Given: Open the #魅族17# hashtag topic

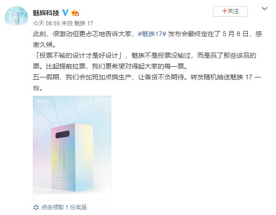Looking at the screenshot, I should [152, 34].
